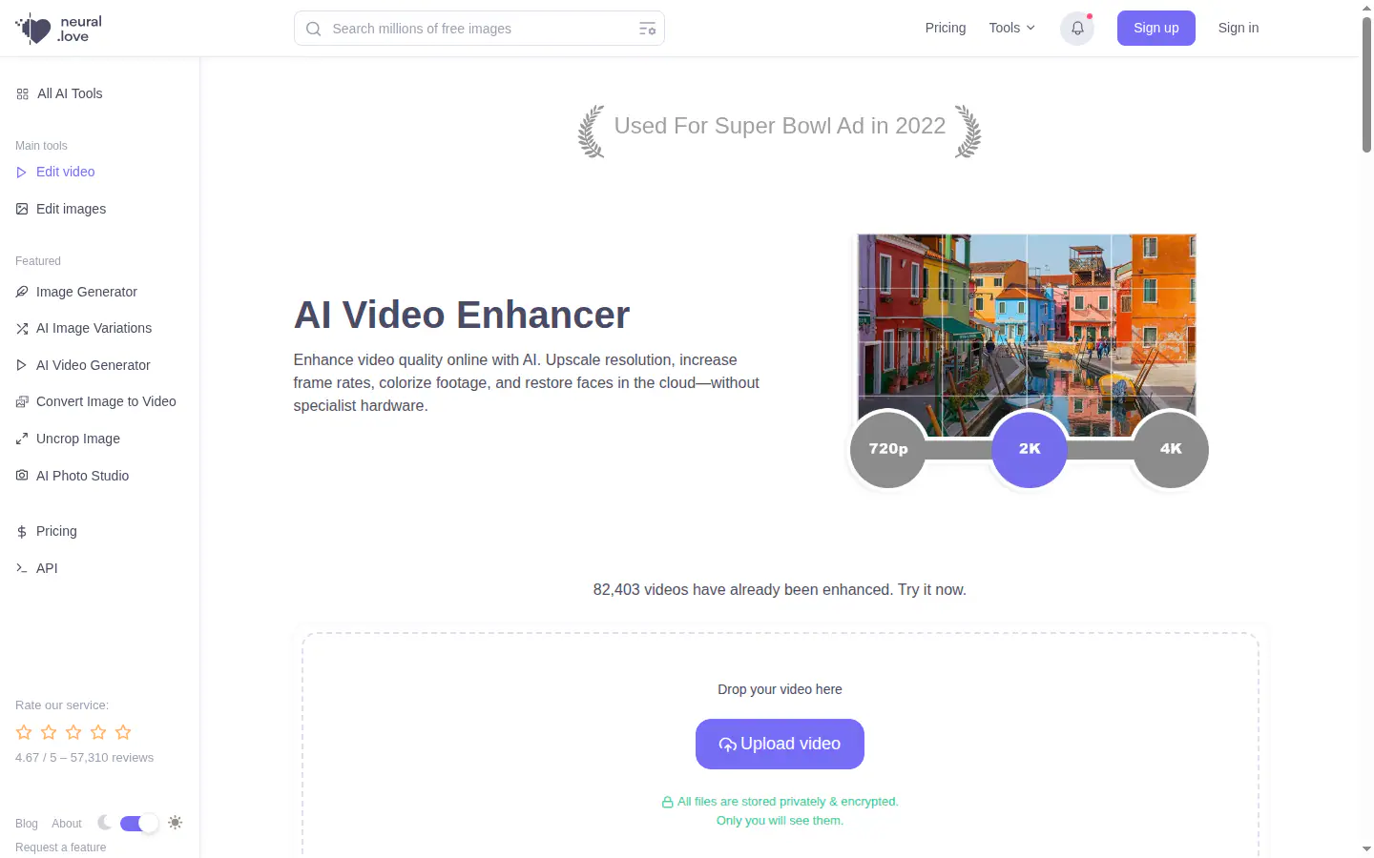This screenshot has width=1374, height=858.
Task: Open the AI Image Variations sidebar item
Action: coord(84,328)
